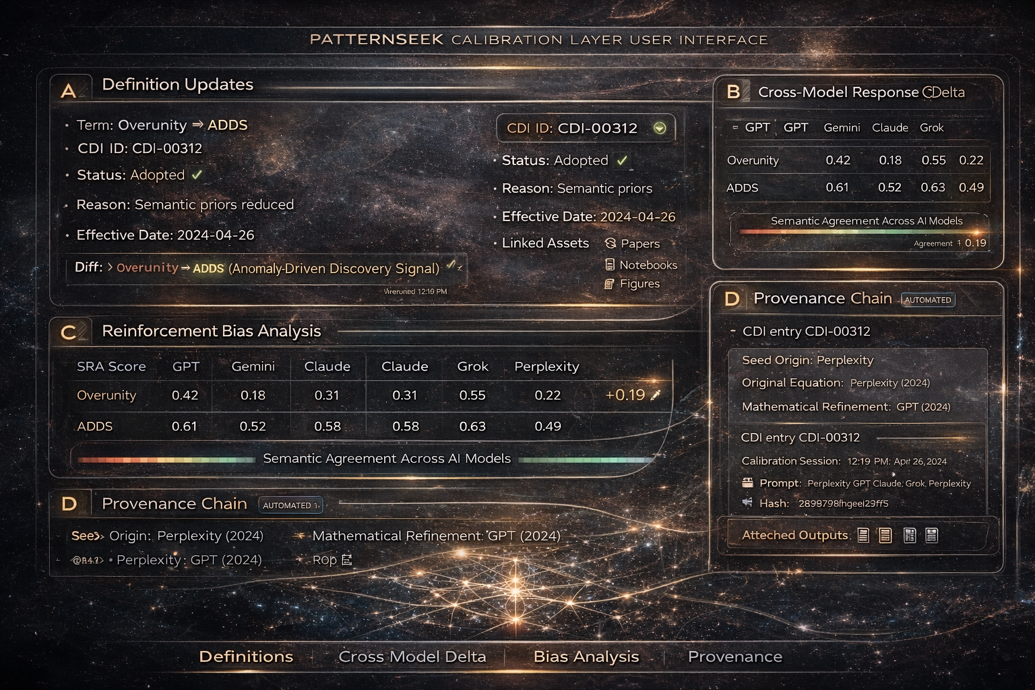The width and height of the screenshot is (1035, 690).
Task: Open the Figures linked asset icon
Action: point(608,284)
